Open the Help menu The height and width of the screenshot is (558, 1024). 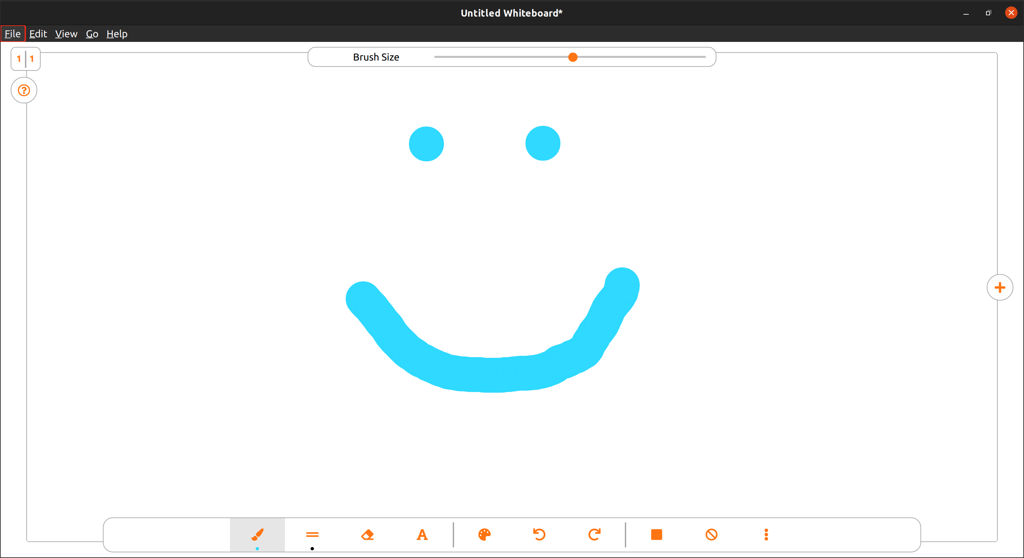coord(117,33)
